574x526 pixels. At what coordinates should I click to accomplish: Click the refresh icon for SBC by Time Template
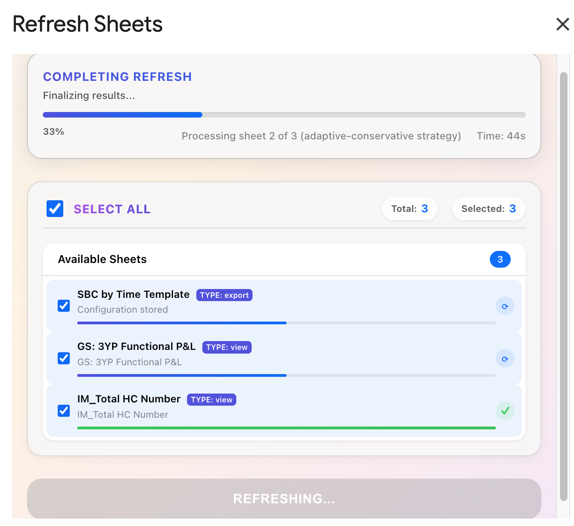pyautogui.click(x=505, y=306)
